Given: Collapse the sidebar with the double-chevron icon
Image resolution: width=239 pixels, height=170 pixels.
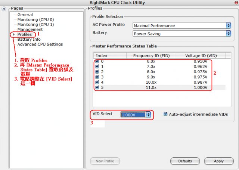Looking at the screenshot, I should tap(4, 9).
